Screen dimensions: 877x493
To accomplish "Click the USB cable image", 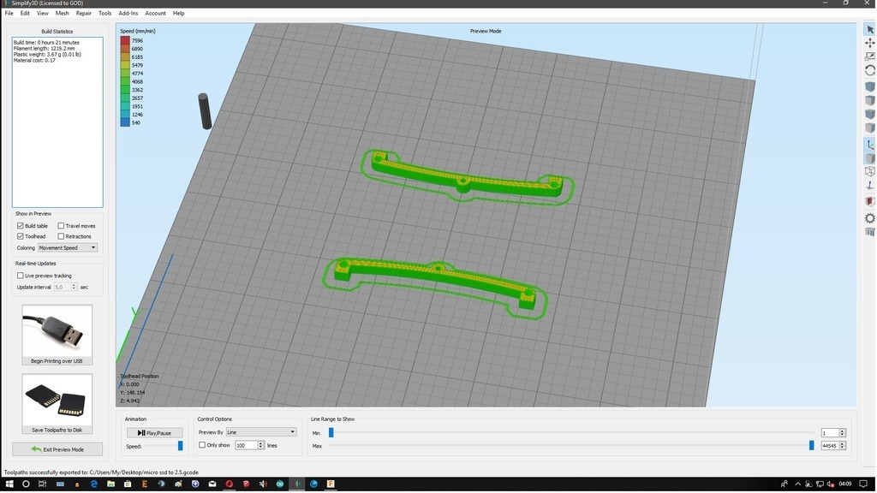I will tap(57, 331).
